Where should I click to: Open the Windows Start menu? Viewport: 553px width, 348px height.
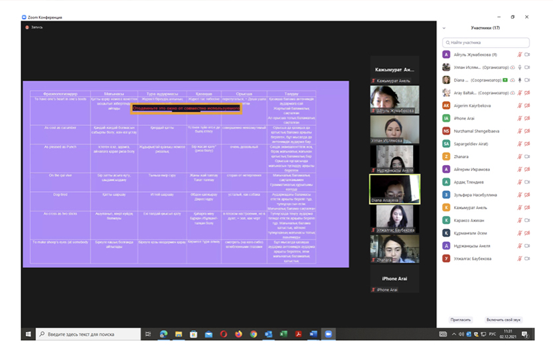[x=29, y=334]
